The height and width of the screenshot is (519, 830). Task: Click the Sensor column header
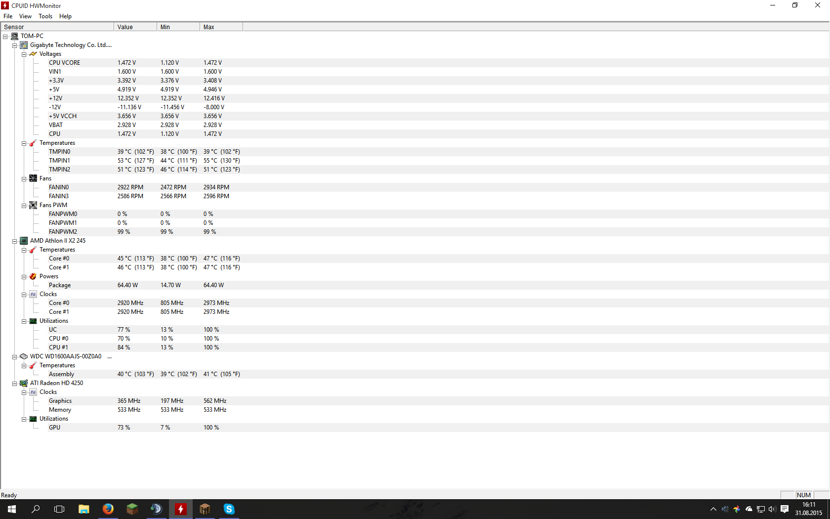click(x=57, y=27)
